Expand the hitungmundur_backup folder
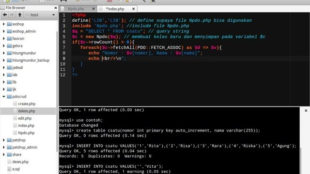This screenshot has width=310, height=174. click(4, 60)
